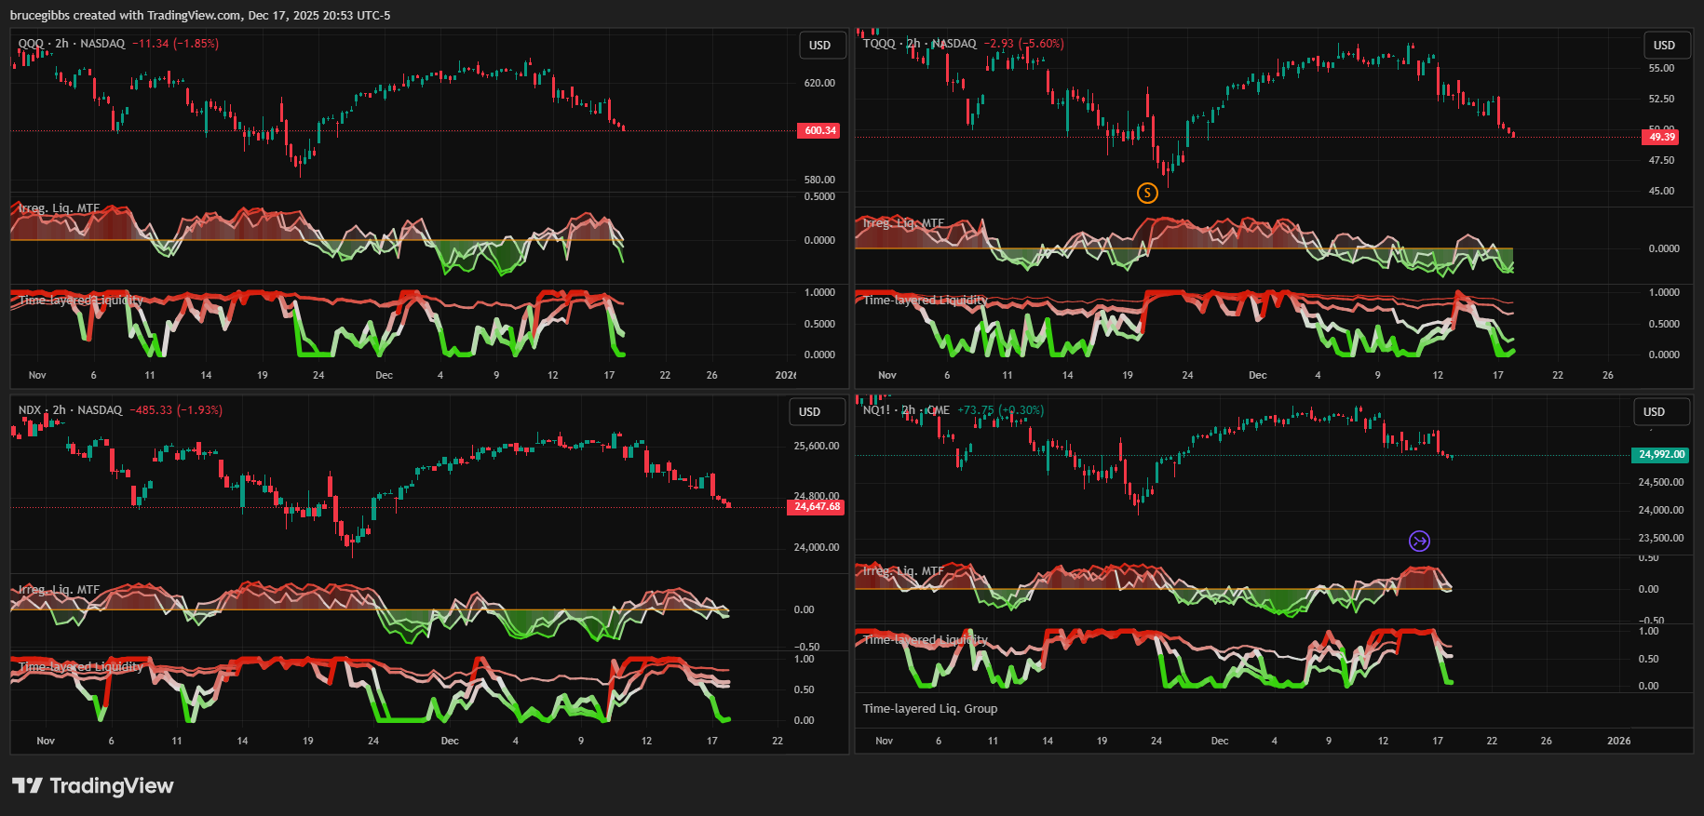Select Irreg. Liq. MTF indicator on QQQ chart
Viewport: 1704px width, 816px height.
59,208
